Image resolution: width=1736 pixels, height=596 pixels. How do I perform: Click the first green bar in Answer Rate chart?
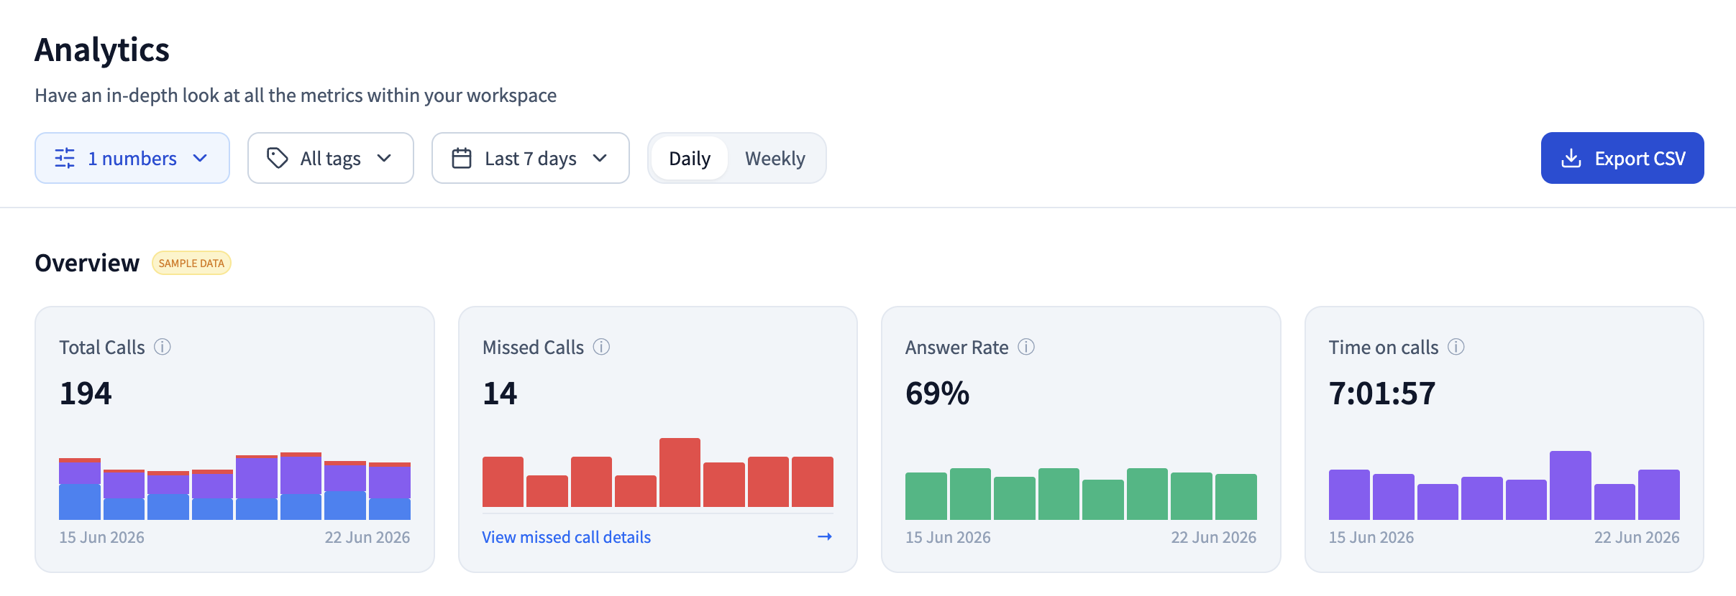click(926, 496)
